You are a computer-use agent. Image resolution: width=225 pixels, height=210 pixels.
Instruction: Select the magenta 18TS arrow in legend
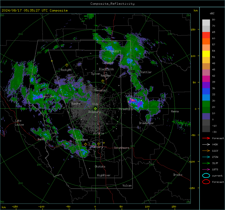pos(206,170)
